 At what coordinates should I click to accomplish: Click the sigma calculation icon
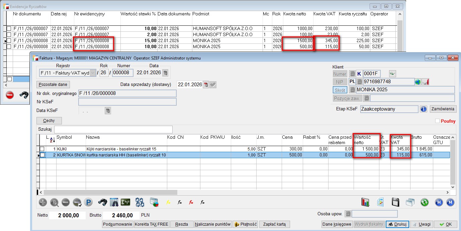tap(125, 202)
